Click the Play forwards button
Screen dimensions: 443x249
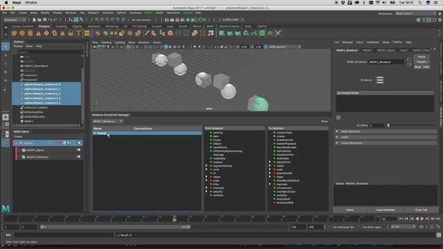(422, 219)
